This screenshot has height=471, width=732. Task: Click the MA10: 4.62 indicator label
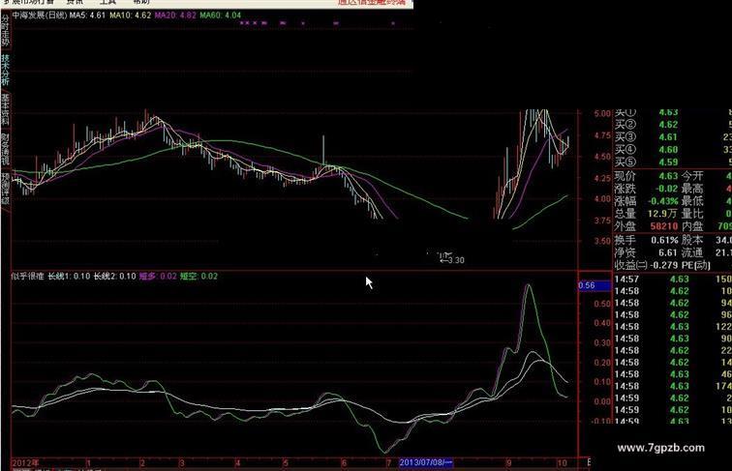[x=131, y=15]
